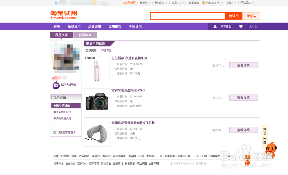Click the search input field
The width and height of the screenshot is (288, 175).
tap(188, 16)
